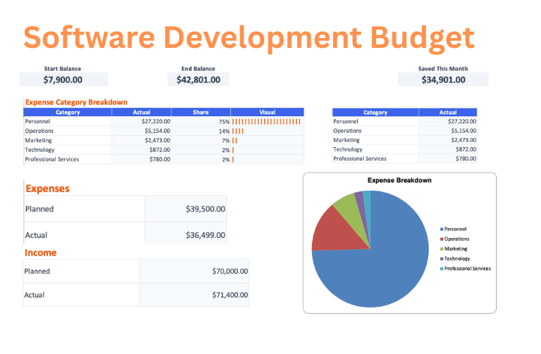541x354 pixels.
Task: Click the Software Development Budget title
Action: pyautogui.click(x=249, y=38)
